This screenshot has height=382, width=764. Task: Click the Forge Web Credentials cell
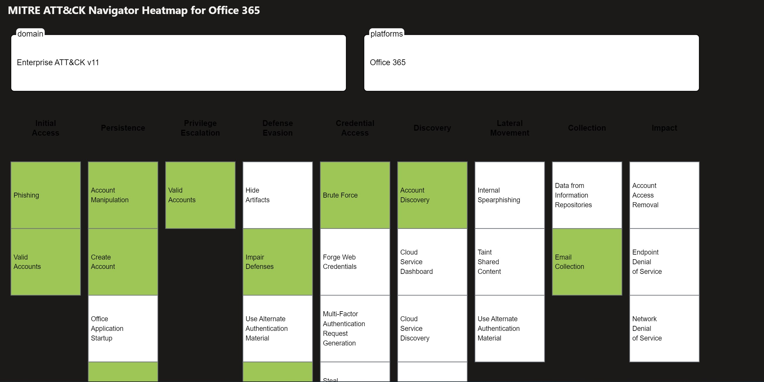355,262
